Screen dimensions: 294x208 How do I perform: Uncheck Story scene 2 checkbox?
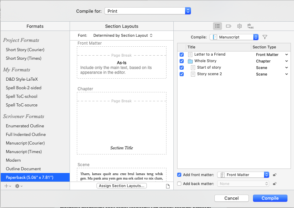click(182, 74)
